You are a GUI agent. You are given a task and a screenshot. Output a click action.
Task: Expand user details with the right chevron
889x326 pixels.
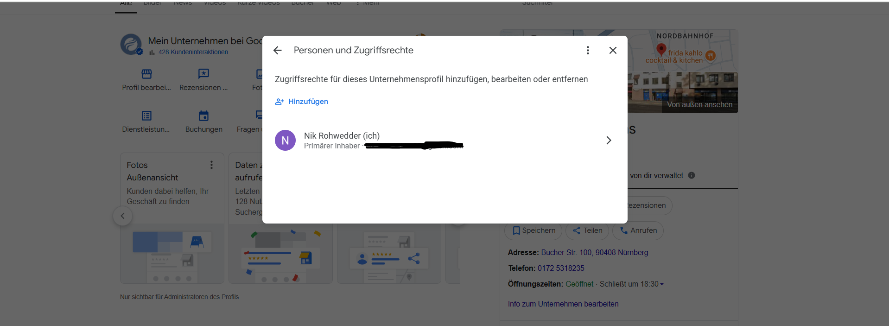coord(609,141)
